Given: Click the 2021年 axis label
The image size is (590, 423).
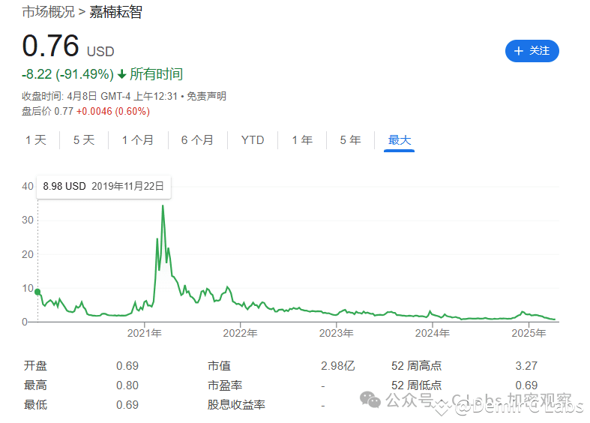Looking at the screenshot, I should (145, 333).
